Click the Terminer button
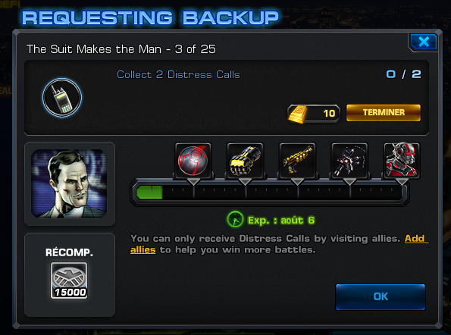The image size is (451, 335). point(384,113)
